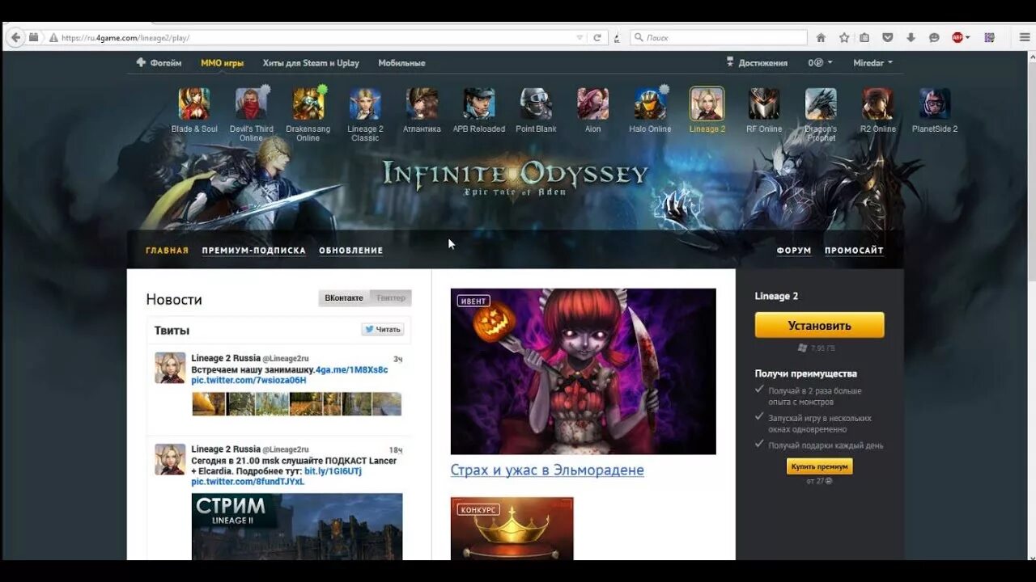1036x582 pixels.
Task: Open the Halloween event artwork thumbnail
Action: coord(583,371)
